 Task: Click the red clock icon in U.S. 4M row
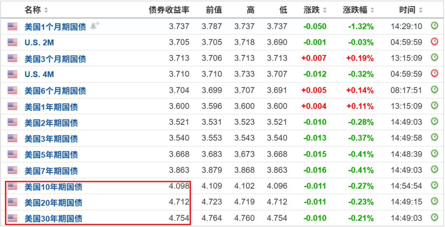coord(434,73)
